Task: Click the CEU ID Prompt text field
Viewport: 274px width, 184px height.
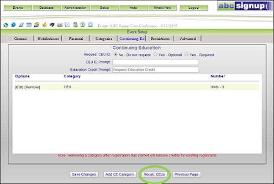Action: tap(155, 62)
